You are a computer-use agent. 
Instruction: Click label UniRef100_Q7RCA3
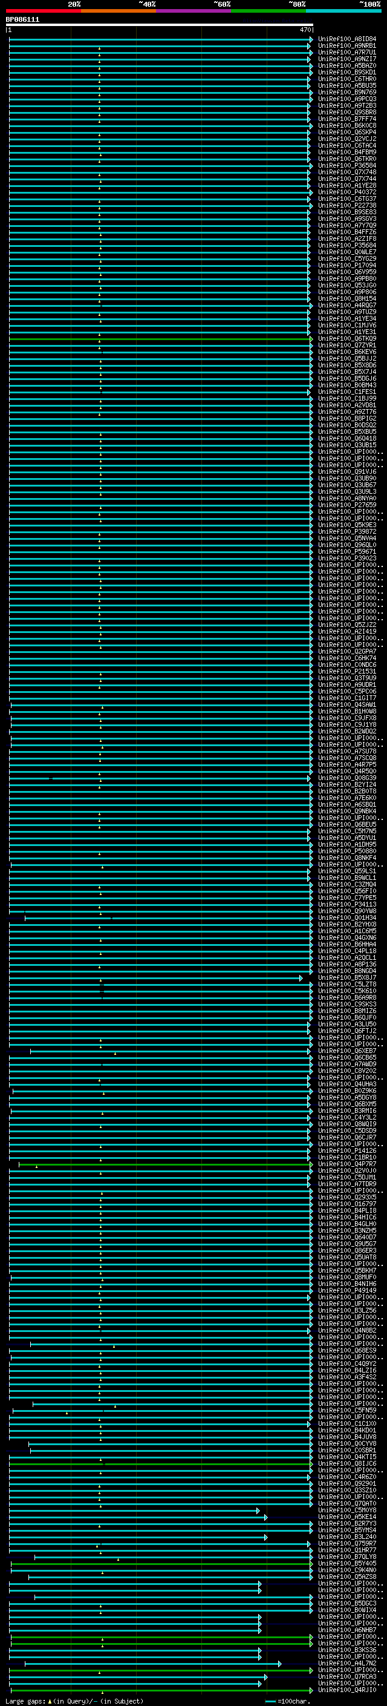coord(347,1676)
